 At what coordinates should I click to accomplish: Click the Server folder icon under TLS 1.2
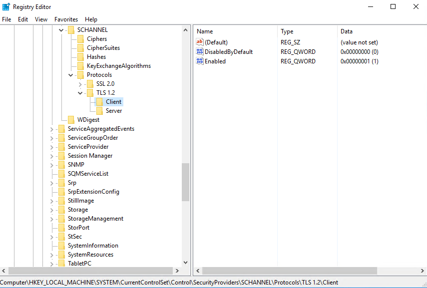(99, 111)
